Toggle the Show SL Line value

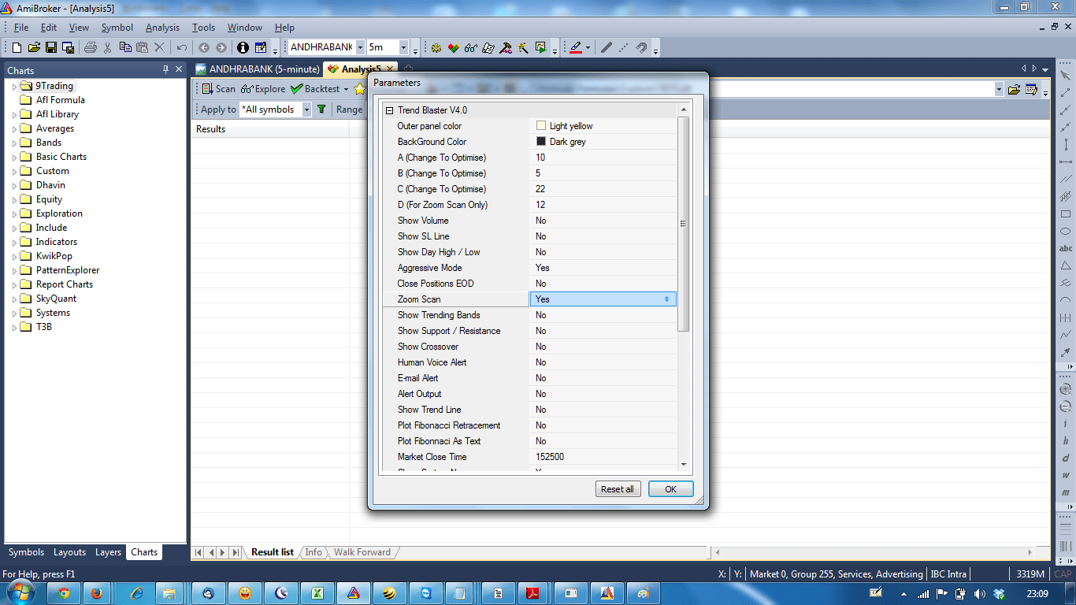(x=603, y=236)
